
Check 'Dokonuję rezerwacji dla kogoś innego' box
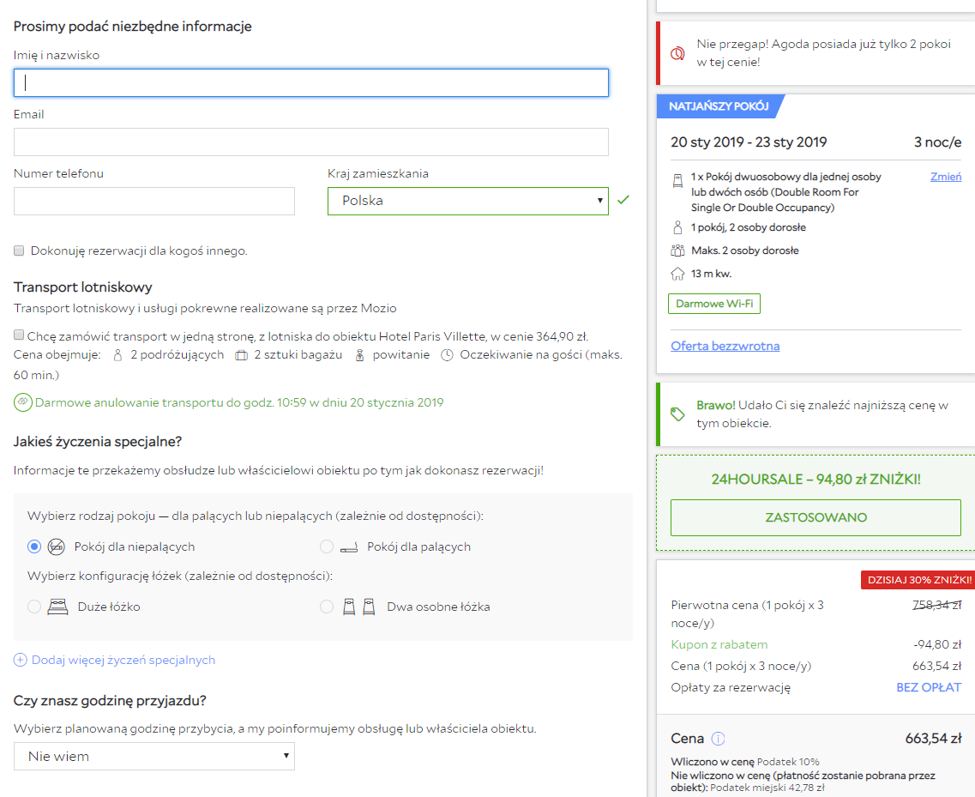click(19, 251)
